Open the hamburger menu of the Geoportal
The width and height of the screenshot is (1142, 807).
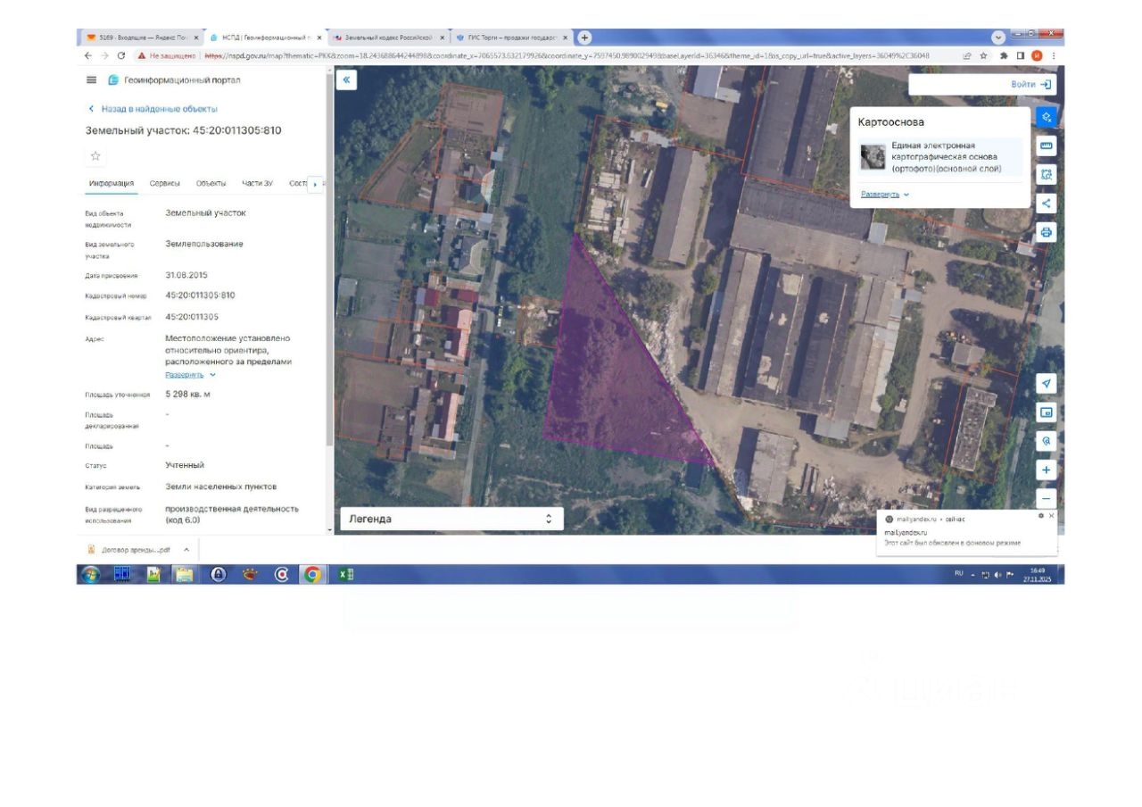tap(91, 80)
